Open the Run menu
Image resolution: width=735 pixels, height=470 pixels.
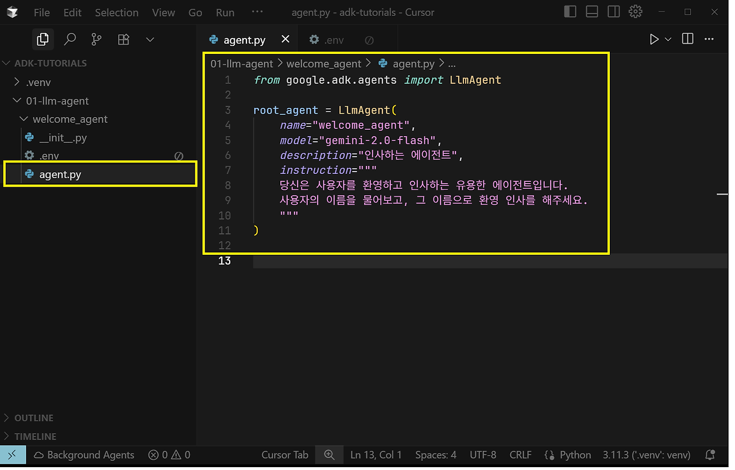click(225, 12)
